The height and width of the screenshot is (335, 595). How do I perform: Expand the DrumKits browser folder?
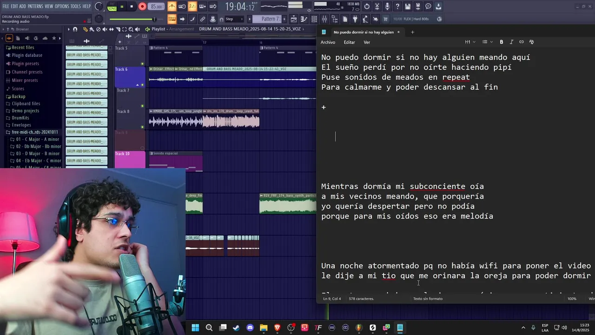pyautogui.click(x=20, y=118)
